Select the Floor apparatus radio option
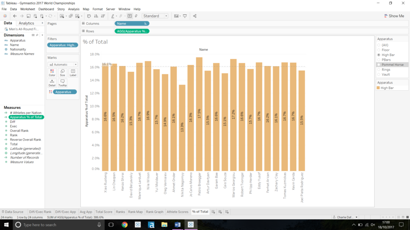 [x=379, y=50]
